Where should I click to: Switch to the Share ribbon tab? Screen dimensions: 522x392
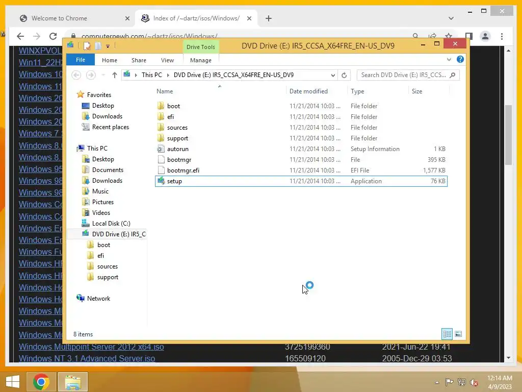(x=139, y=60)
